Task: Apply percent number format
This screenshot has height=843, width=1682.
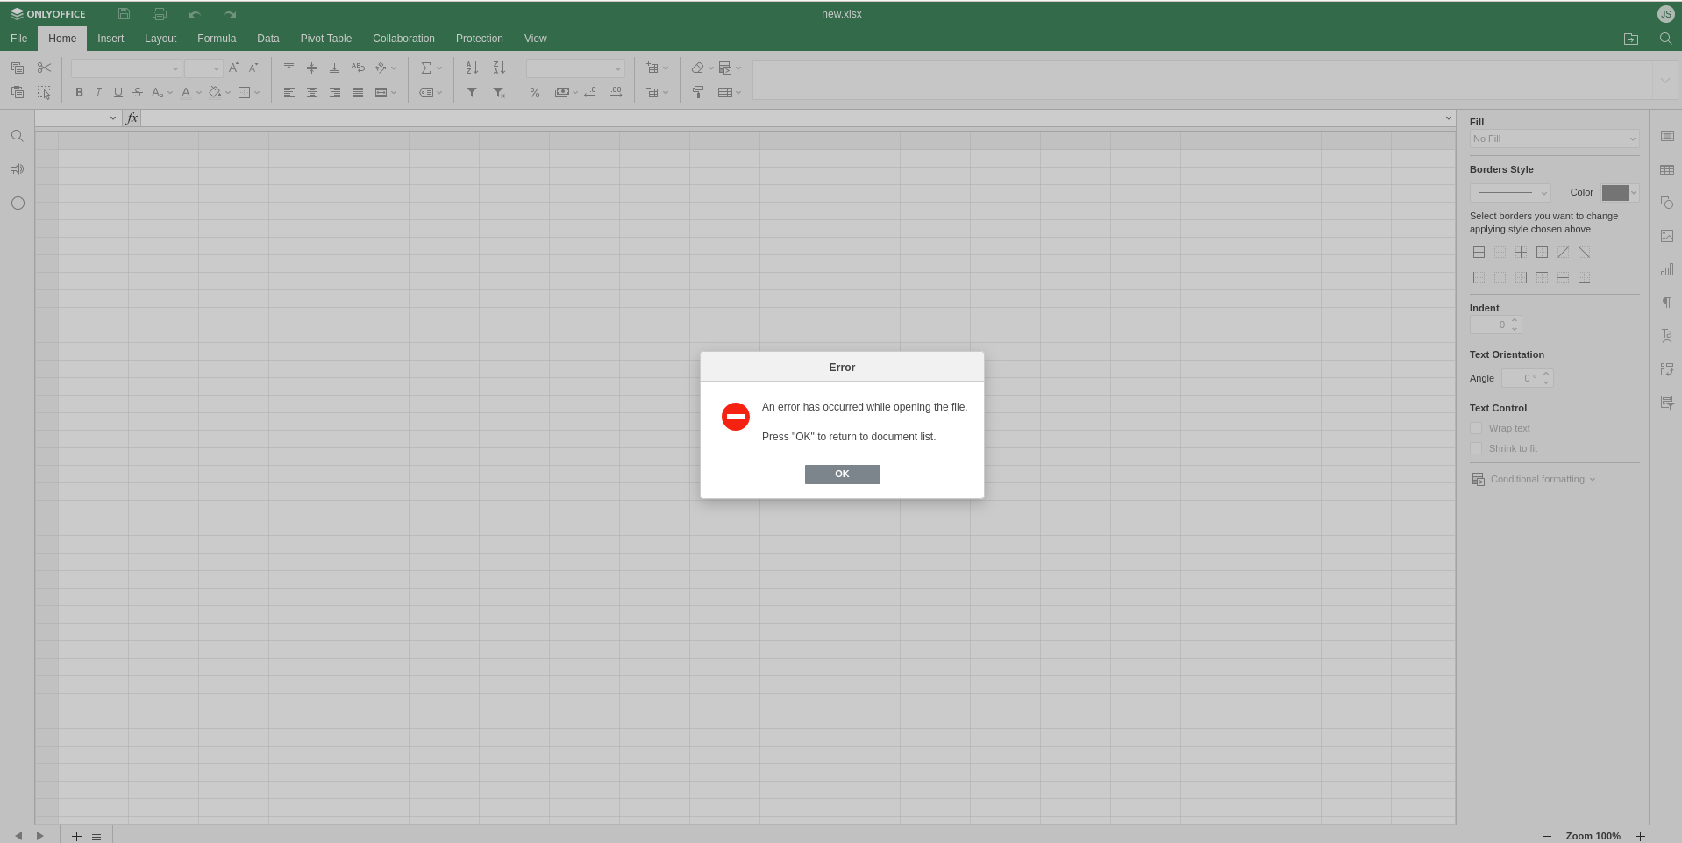Action: coord(534,92)
